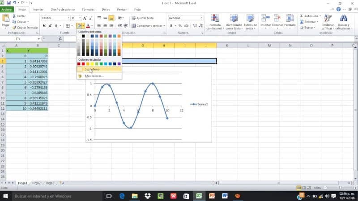358x201 pixels.
Task: Toggle italic (K) formatting
Action: [50, 26]
